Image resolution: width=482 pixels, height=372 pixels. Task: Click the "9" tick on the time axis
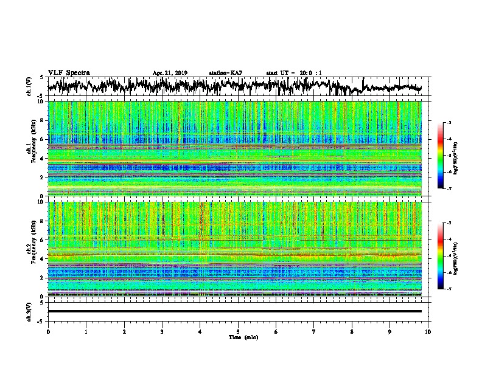389,332
